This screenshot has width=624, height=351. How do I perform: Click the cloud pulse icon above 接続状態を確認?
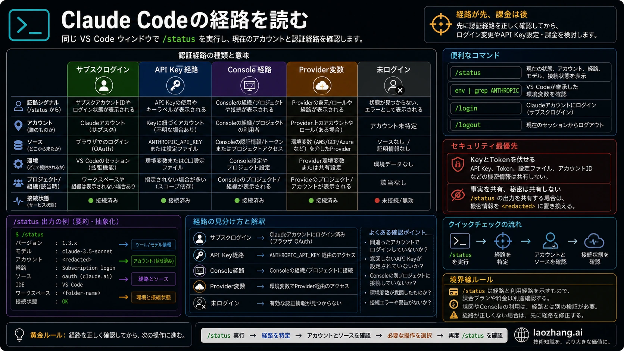(x=594, y=241)
